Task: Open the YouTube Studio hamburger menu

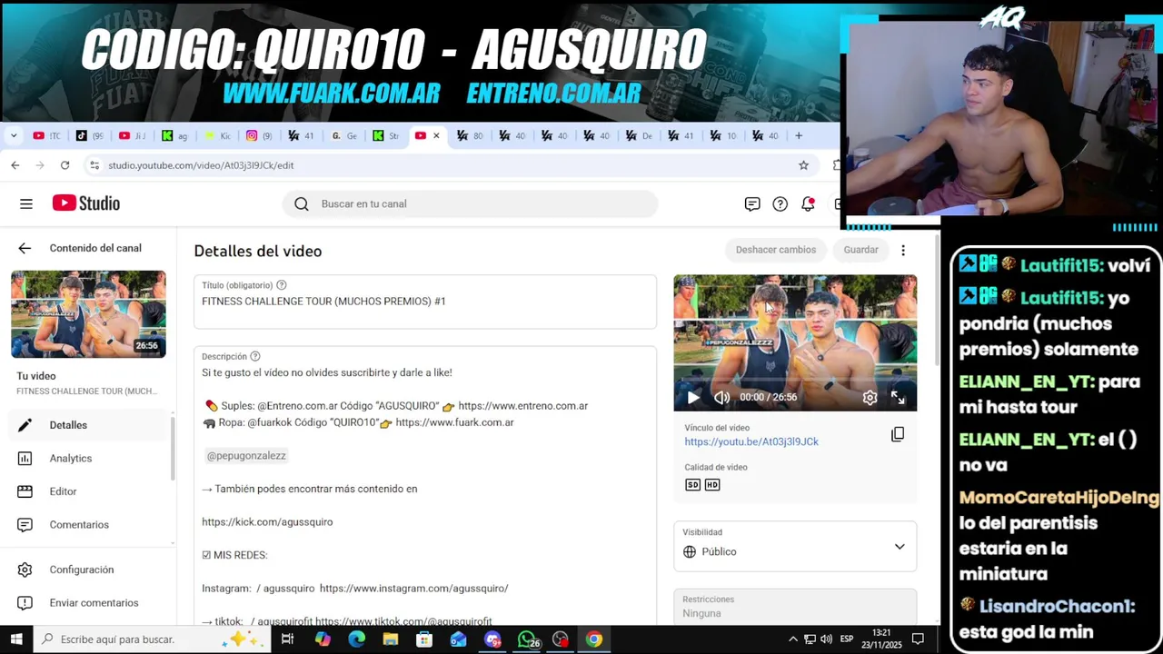Action: 26,203
